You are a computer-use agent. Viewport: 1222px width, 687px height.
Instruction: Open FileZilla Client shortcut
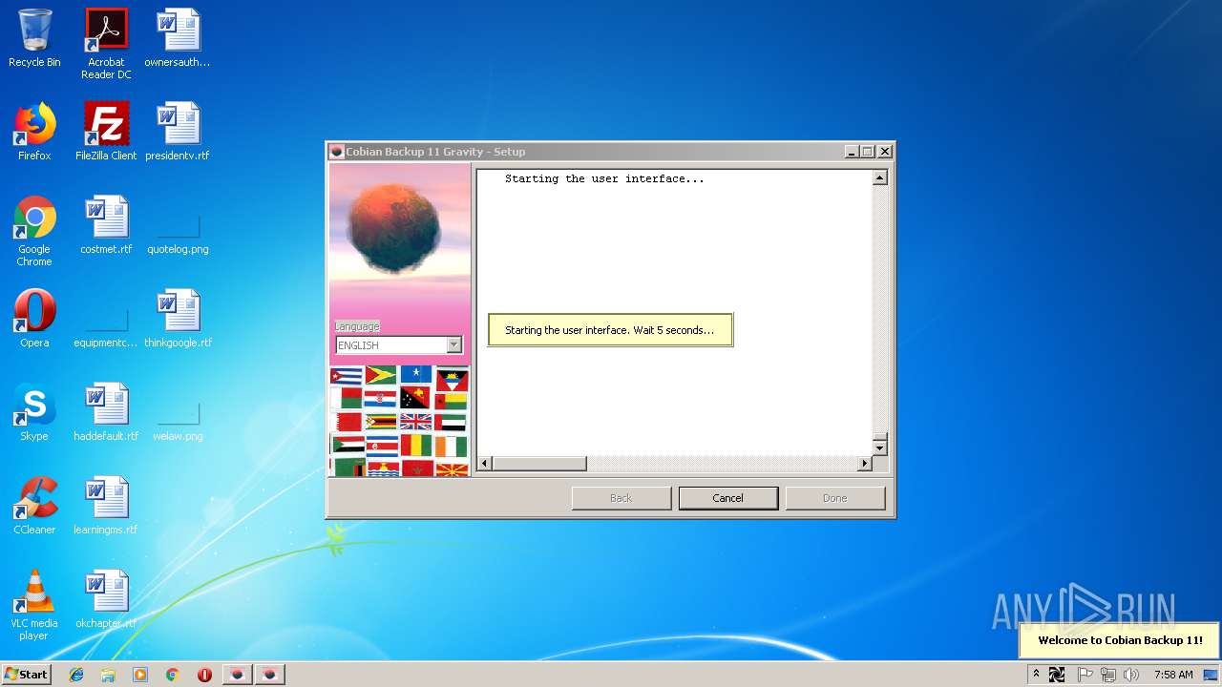(106, 132)
